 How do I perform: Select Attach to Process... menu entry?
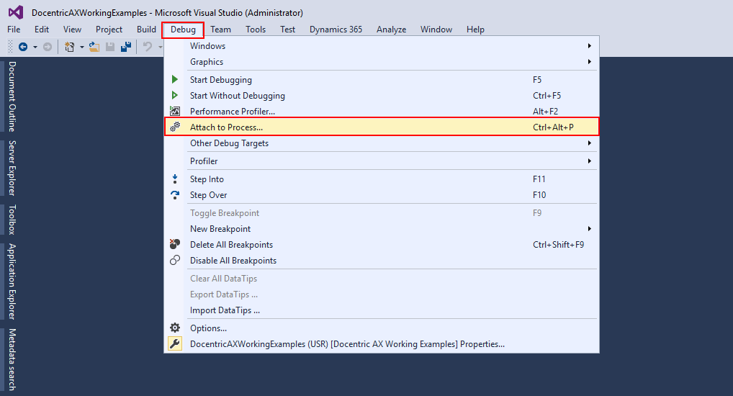[x=382, y=127]
